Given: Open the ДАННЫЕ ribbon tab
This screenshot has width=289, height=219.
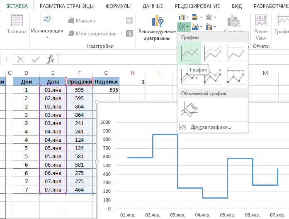Looking at the screenshot, I should point(152,6).
